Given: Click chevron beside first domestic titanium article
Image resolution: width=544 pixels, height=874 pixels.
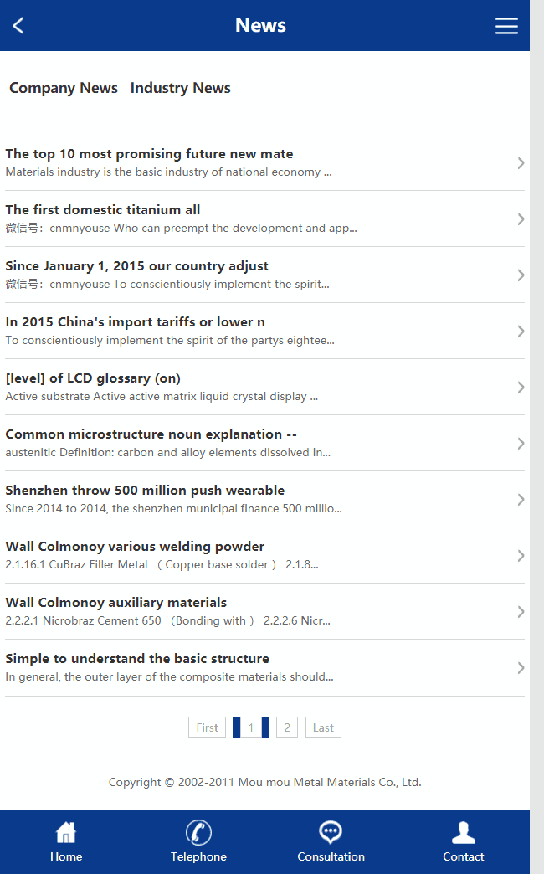Looking at the screenshot, I should 521,219.
